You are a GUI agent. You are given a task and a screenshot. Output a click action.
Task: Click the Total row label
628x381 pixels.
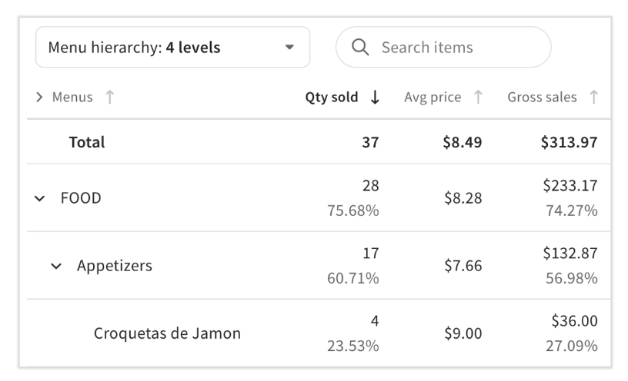tap(87, 142)
